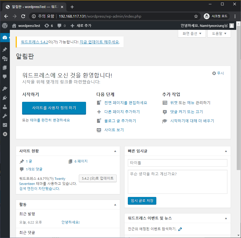The height and width of the screenshot is (238, 241).
Task: Open the Plugins plug icon in sidebar
Action: pyautogui.click(x=5, y=98)
